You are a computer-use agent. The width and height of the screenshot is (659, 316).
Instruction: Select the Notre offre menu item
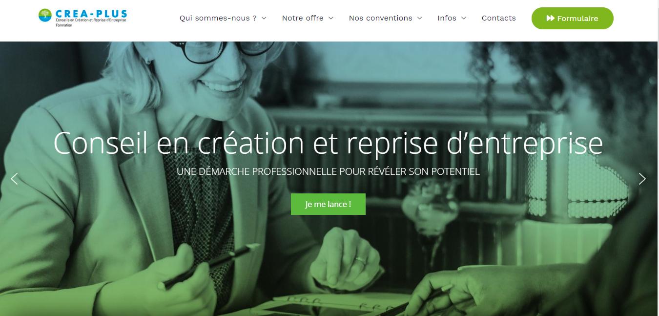[x=303, y=18]
